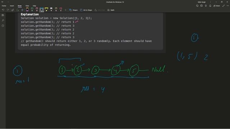Open Recent Notes clock icon

[3, 25]
